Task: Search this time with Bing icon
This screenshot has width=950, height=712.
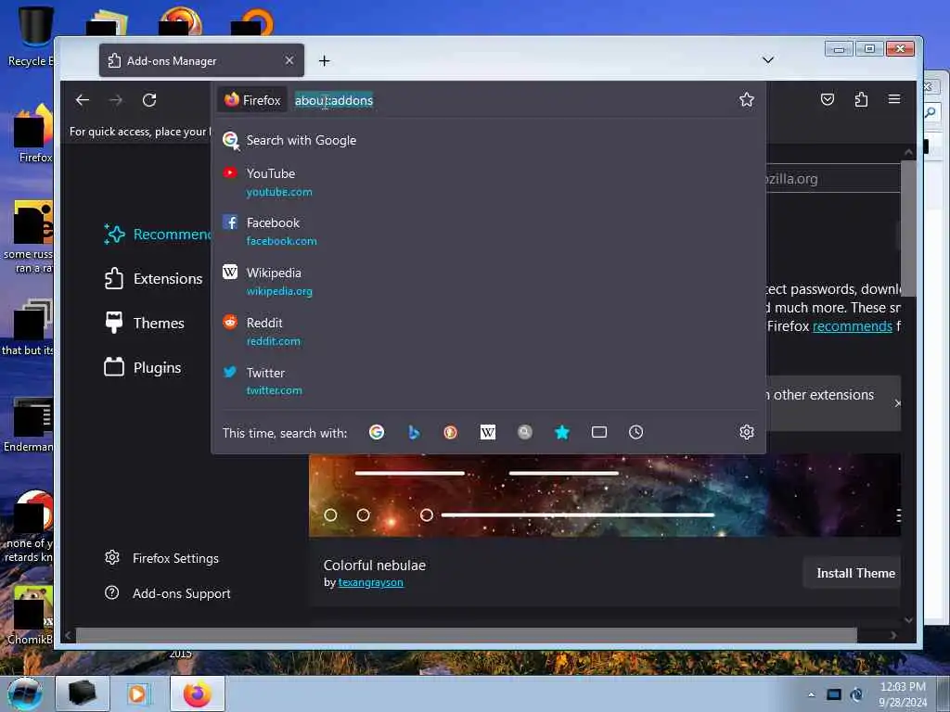Action: click(414, 432)
